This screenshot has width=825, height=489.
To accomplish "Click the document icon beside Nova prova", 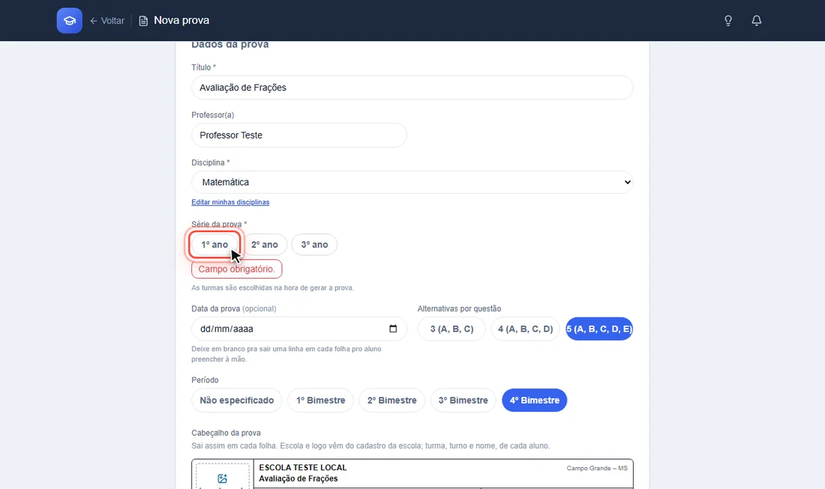I will click(143, 20).
